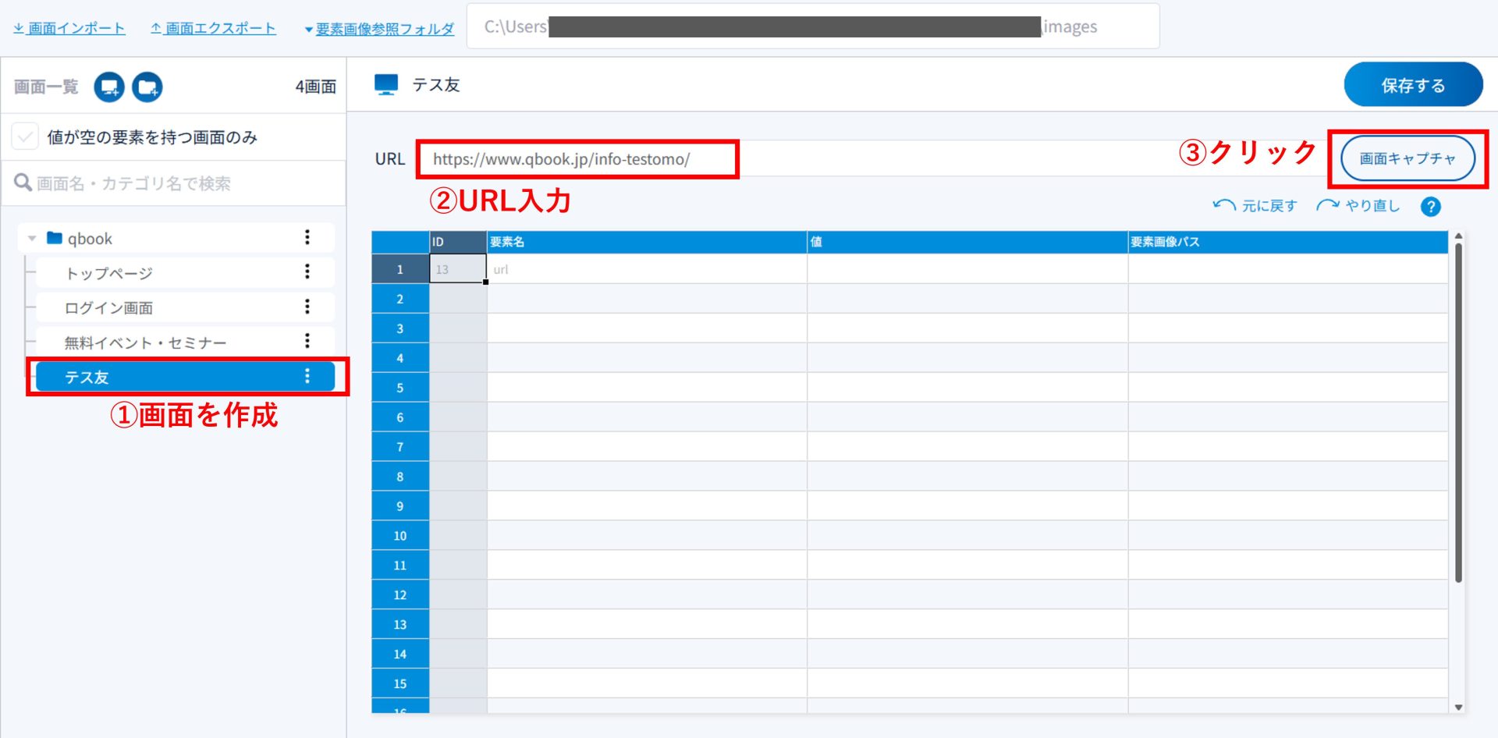
Task: Click the undo (元に戻す) arrow
Action: pyautogui.click(x=1223, y=205)
